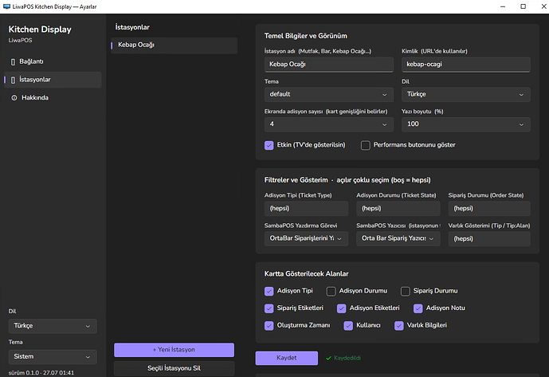Toggle Etkin (TV'de gösterilsin) checkbox
This screenshot has height=377, width=549.
(269, 145)
